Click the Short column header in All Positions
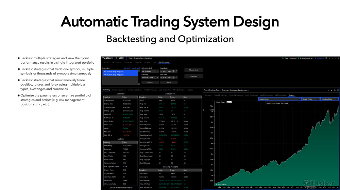Screen dimensions: 340x190 [192, 97]
